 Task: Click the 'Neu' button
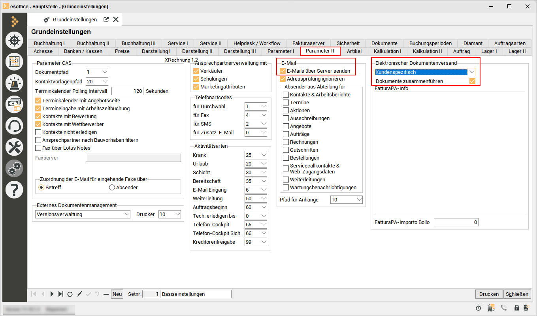click(x=117, y=294)
